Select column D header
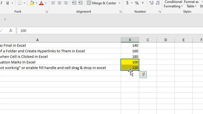 166,40
